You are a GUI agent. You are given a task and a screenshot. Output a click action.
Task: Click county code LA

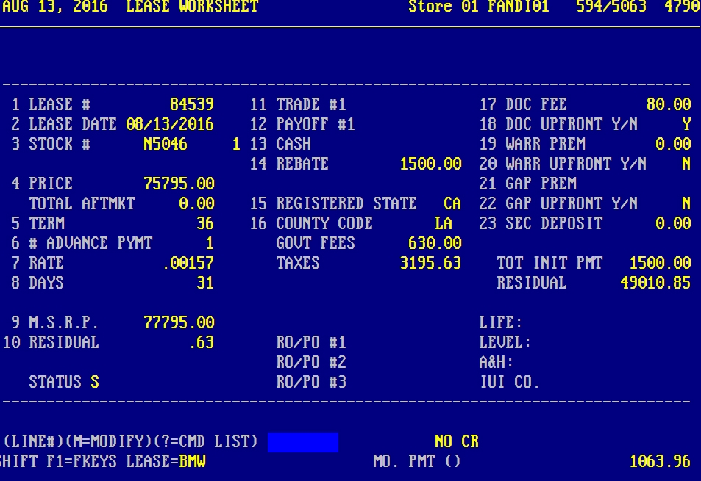point(444,223)
